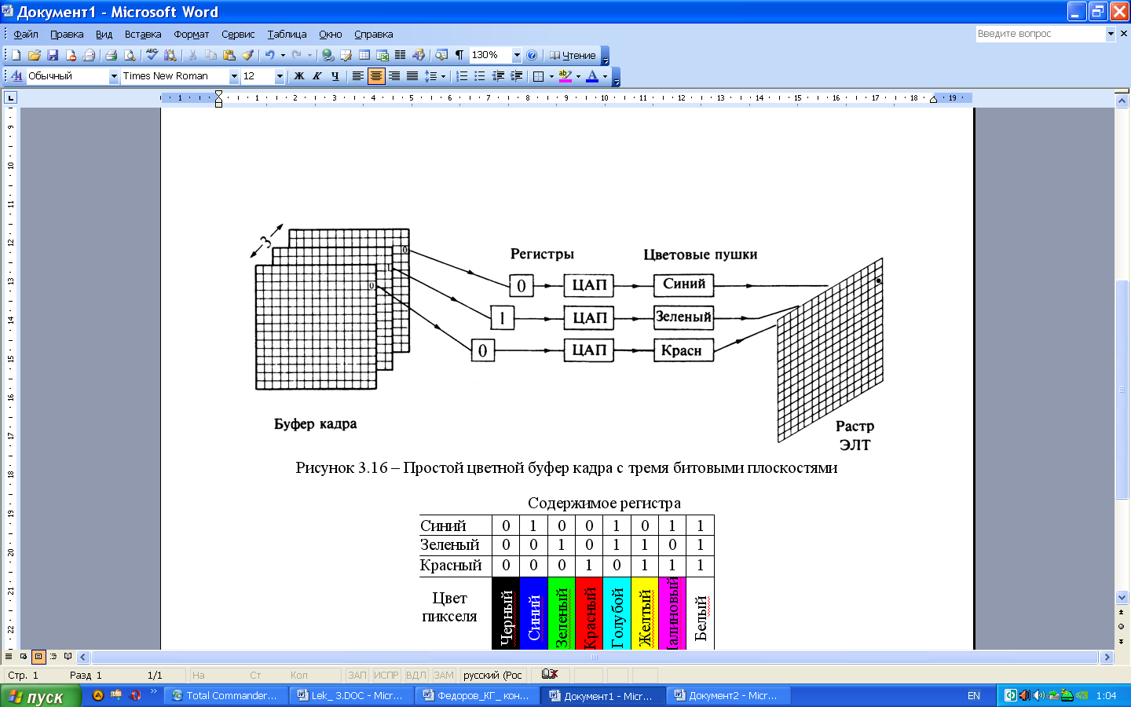Click the horizontal scrollbar track
1131x707 pixels.
(x=595, y=657)
